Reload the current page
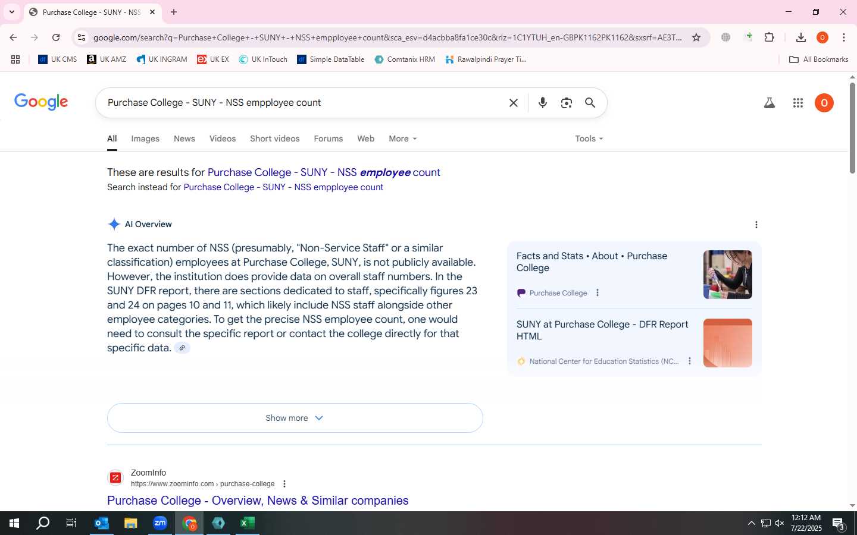Image resolution: width=857 pixels, height=535 pixels. tap(56, 37)
